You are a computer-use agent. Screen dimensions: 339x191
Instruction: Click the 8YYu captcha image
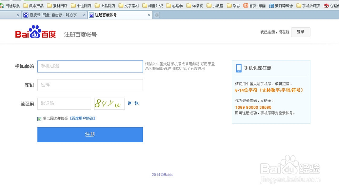pyautogui.click(x=109, y=104)
